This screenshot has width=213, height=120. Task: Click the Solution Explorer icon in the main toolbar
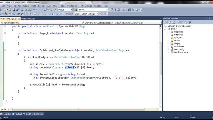(x=111, y=10)
